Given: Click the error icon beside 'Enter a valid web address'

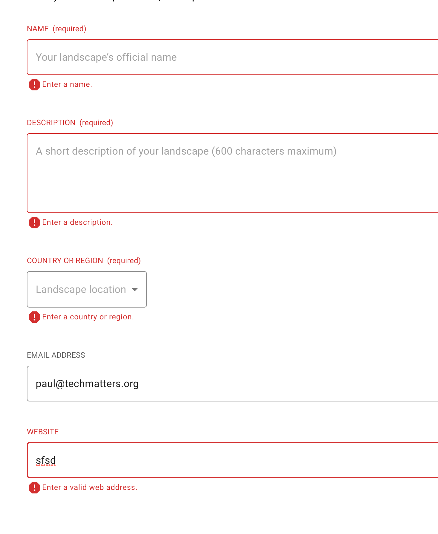Looking at the screenshot, I should (x=34, y=488).
